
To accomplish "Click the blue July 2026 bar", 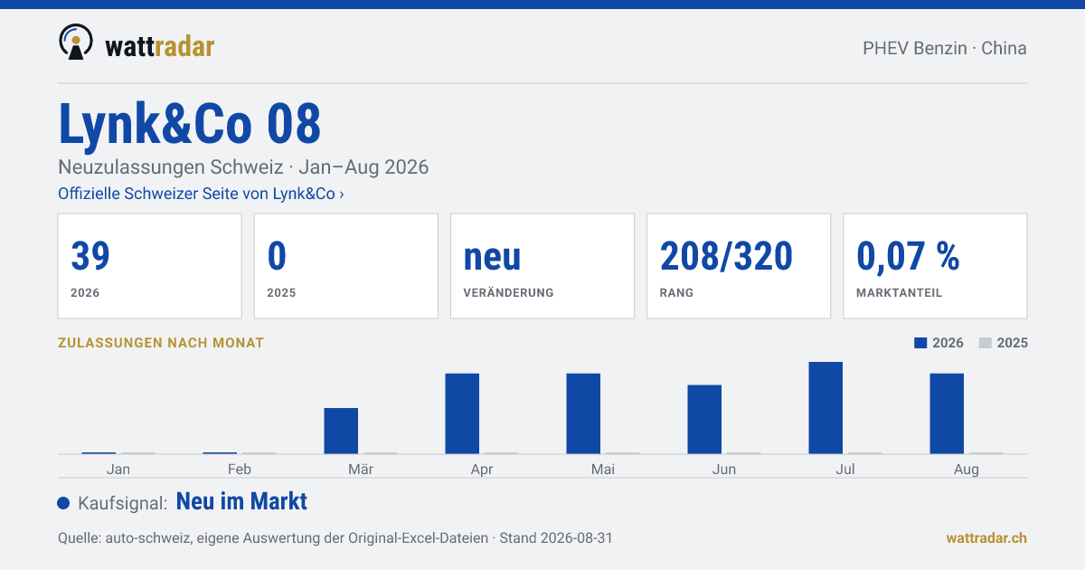I will (826, 408).
